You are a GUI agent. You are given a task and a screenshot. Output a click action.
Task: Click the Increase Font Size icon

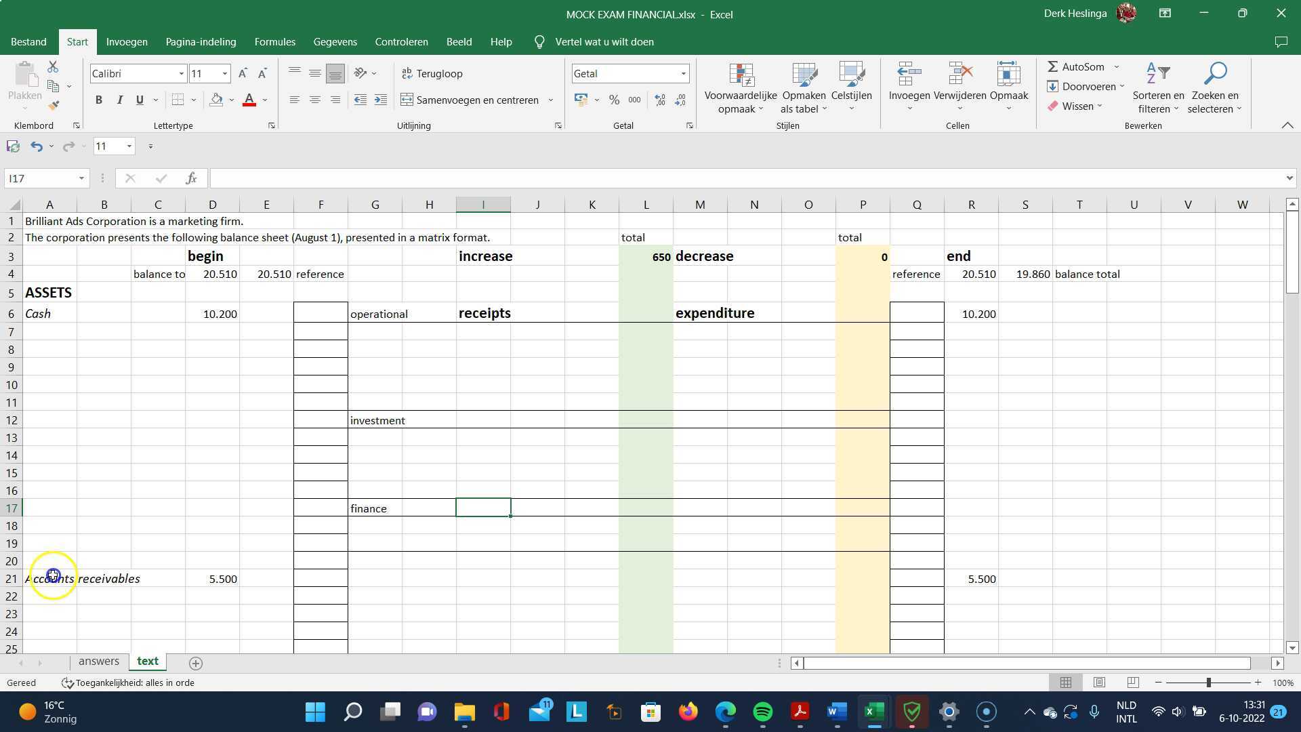[243, 73]
